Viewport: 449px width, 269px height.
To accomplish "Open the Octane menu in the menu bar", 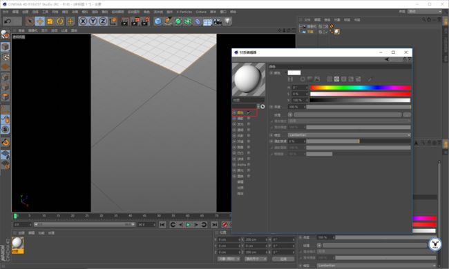I will [201, 12].
